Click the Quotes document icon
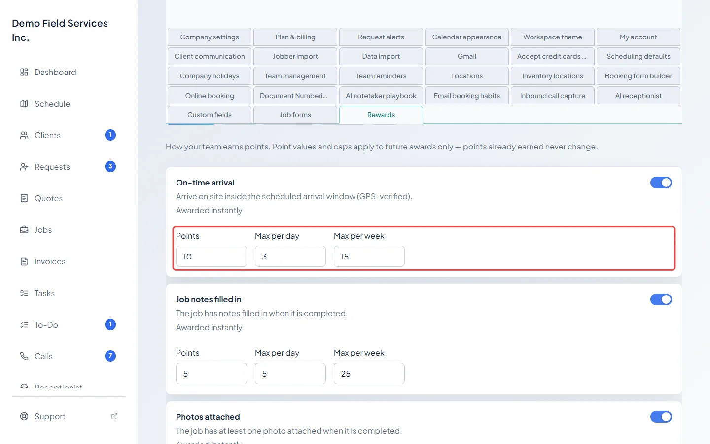 click(x=24, y=198)
